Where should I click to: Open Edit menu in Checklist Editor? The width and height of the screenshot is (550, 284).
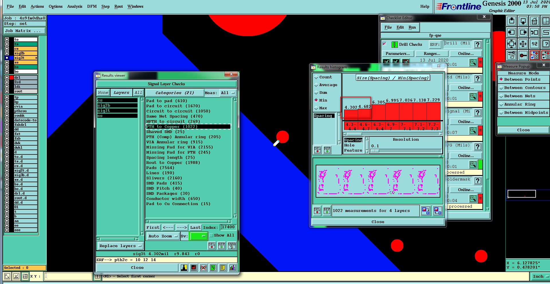[x=400, y=27]
